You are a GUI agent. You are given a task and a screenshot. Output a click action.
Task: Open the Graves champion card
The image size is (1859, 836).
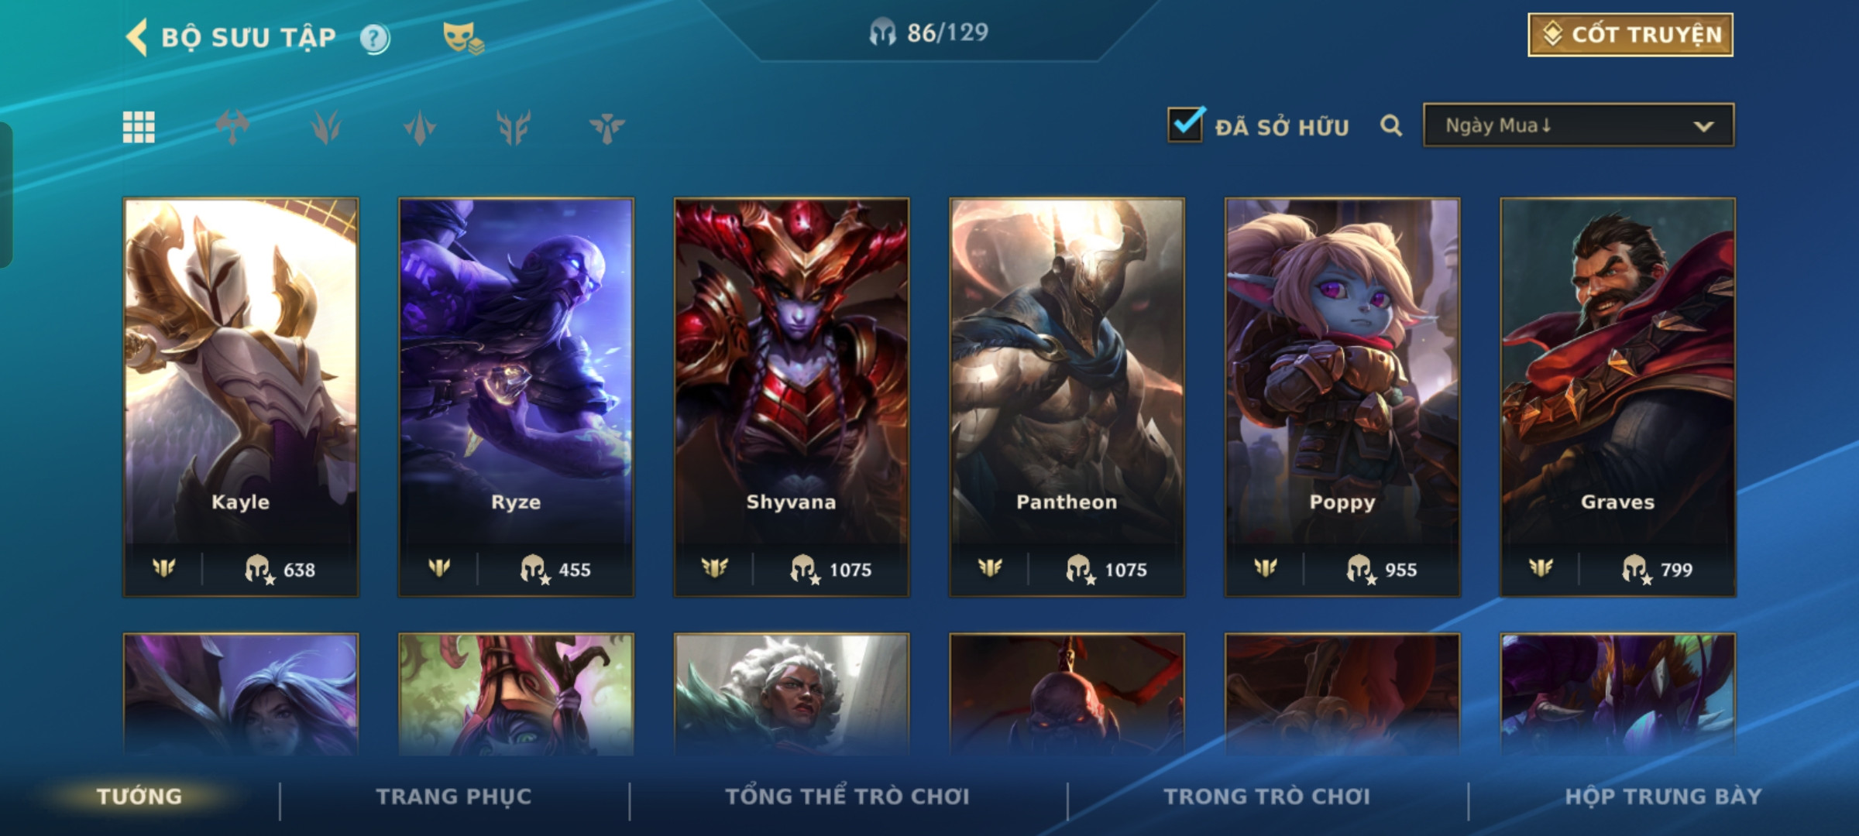(x=1617, y=397)
